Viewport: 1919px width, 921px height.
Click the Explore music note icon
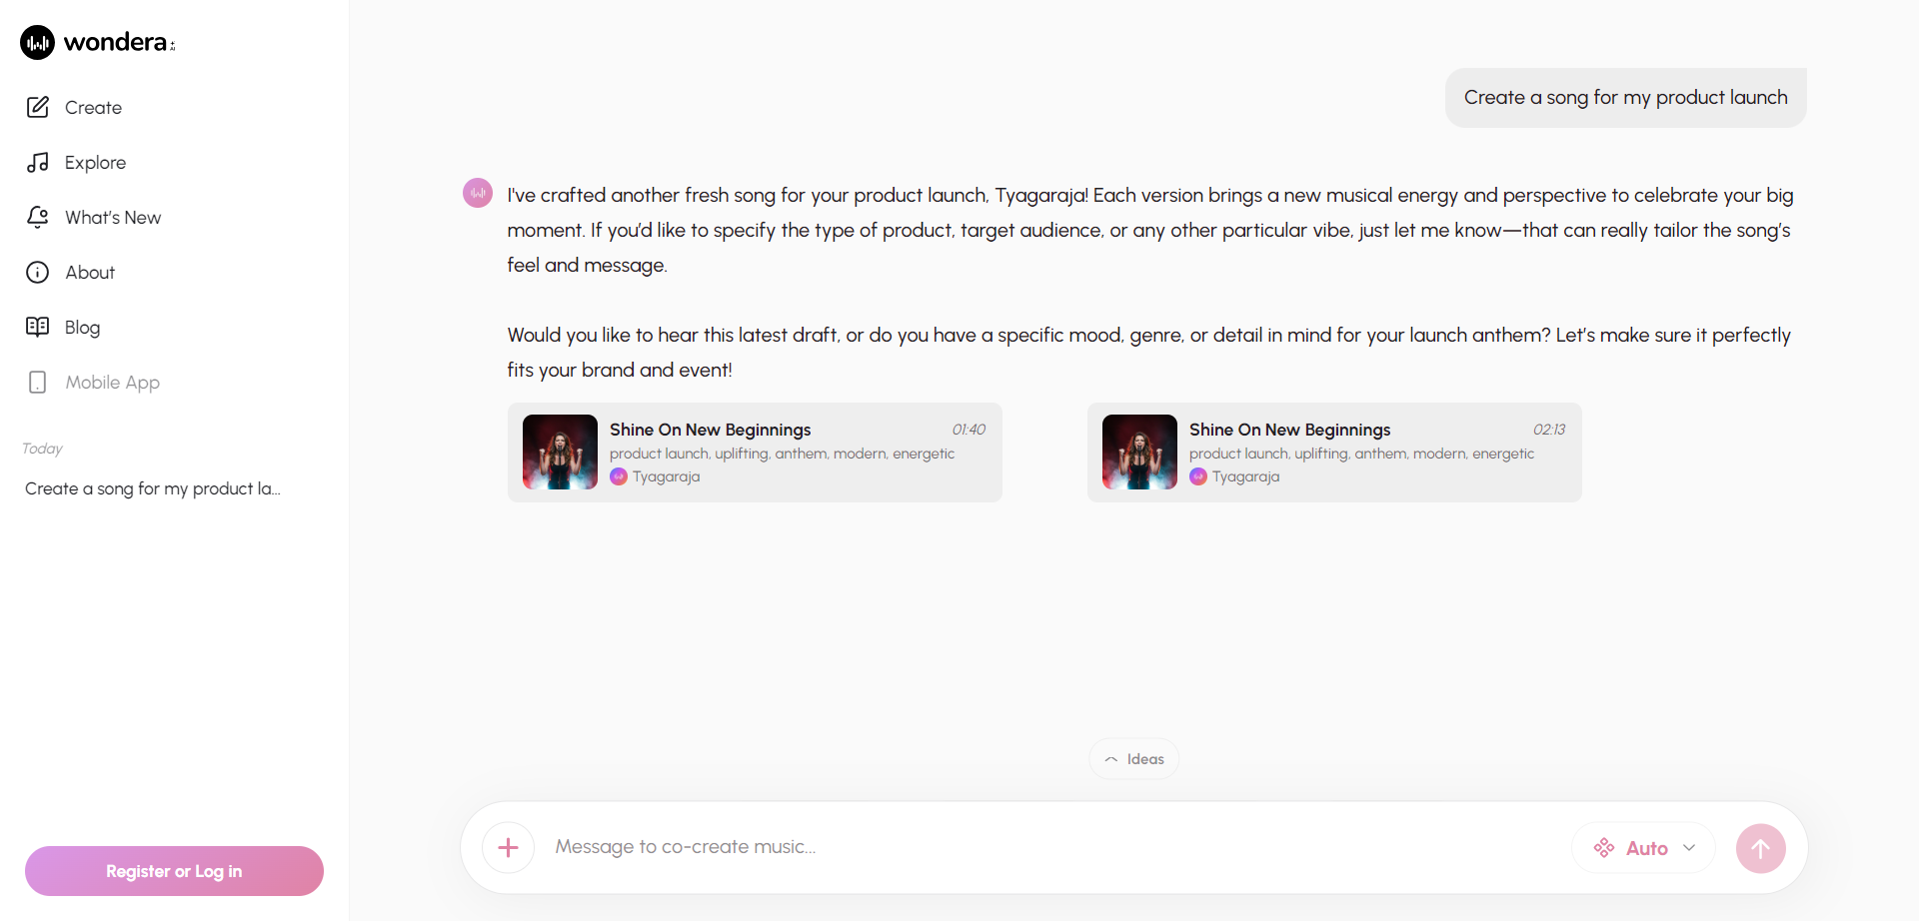click(x=38, y=163)
